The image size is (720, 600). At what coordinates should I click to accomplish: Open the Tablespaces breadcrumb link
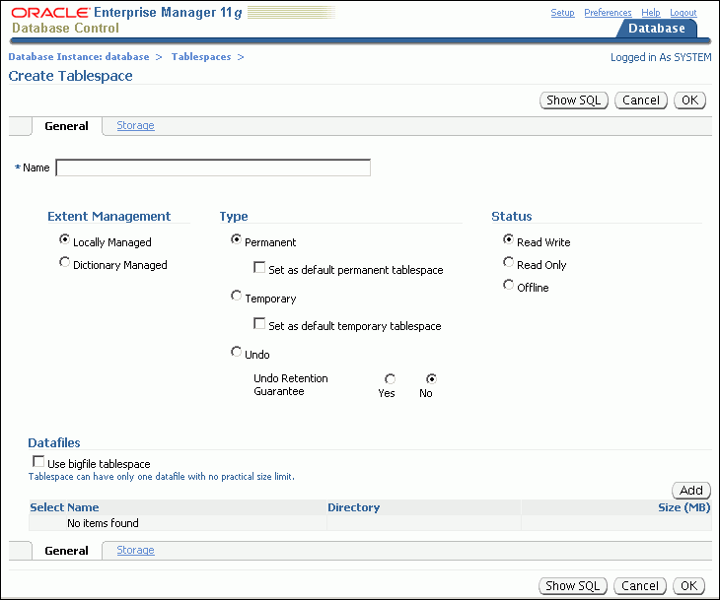(x=201, y=57)
